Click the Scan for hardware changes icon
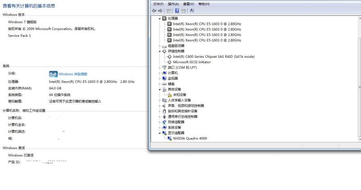This screenshot has width=361, height=190. coord(192,10)
